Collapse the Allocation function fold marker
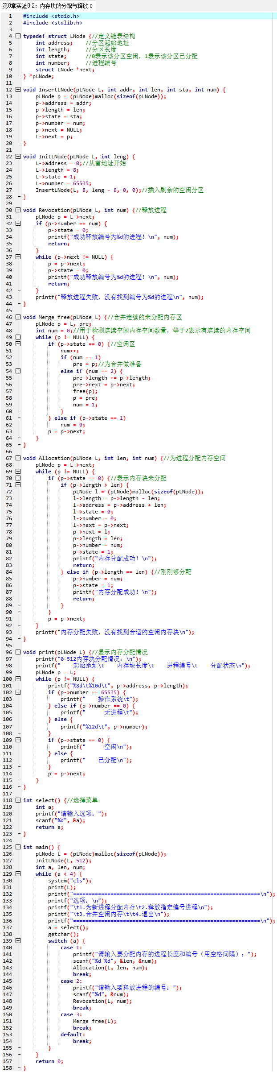This screenshot has height=1072, width=277. click(18, 458)
